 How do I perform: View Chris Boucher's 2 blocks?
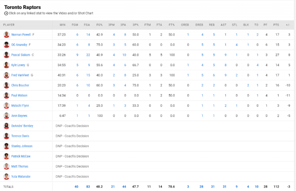[x=248, y=85]
